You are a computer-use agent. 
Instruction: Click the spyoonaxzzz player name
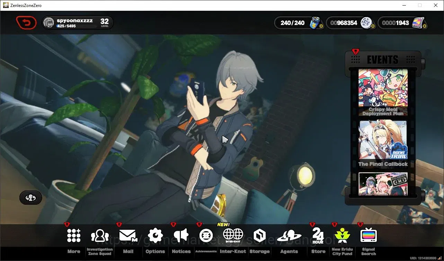coord(74,20)
